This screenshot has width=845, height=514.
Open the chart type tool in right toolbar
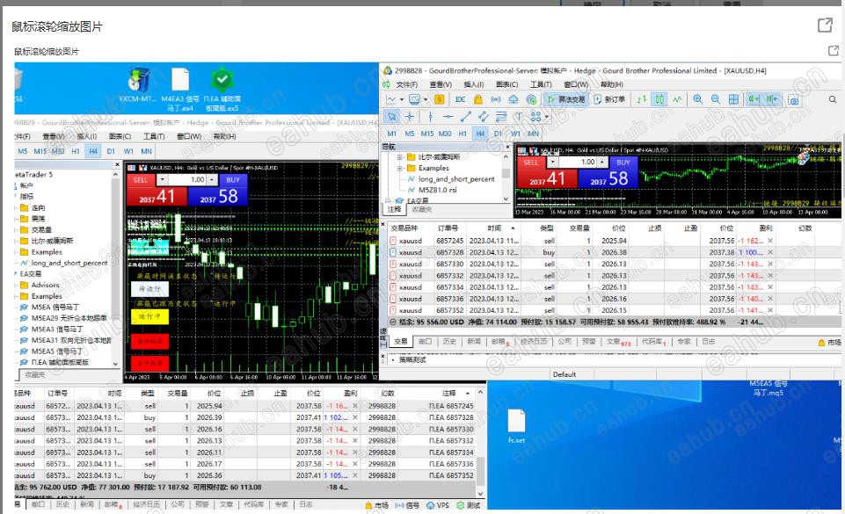(391, 99)
